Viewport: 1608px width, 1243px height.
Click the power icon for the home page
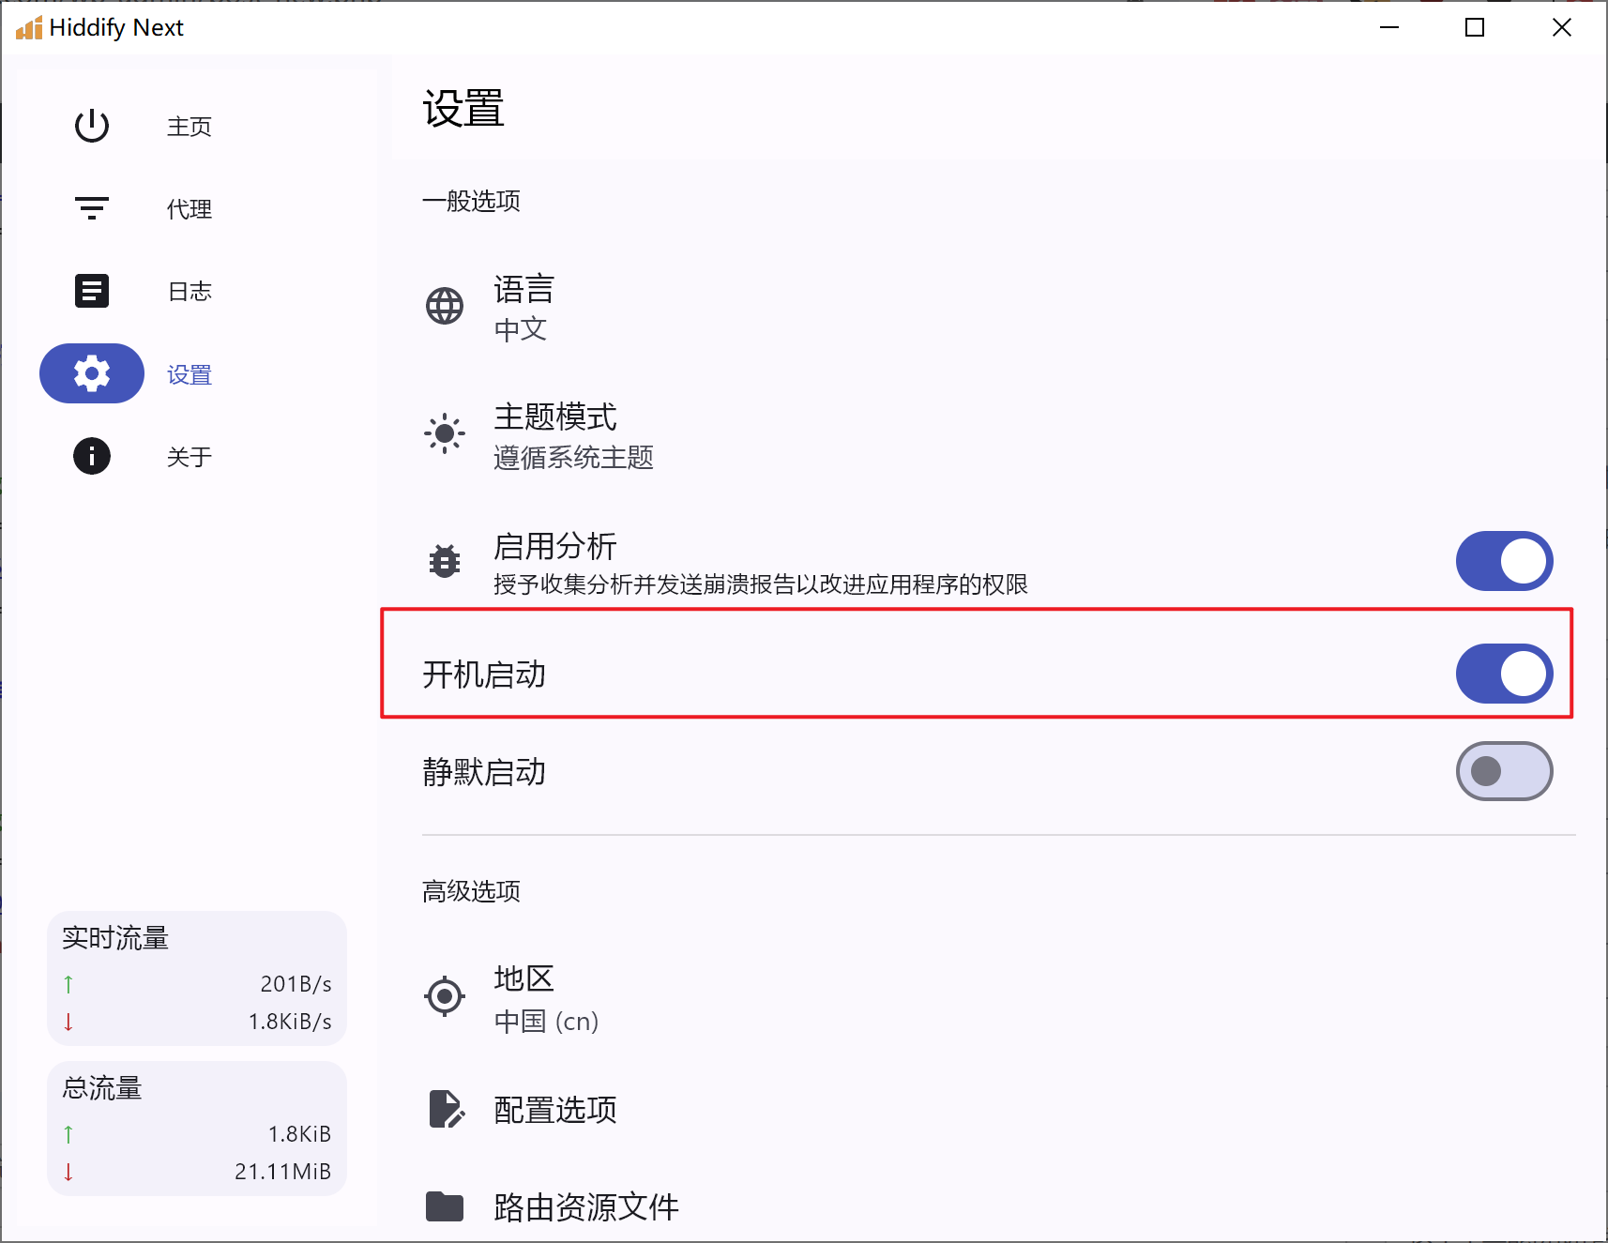click(92, 126)
